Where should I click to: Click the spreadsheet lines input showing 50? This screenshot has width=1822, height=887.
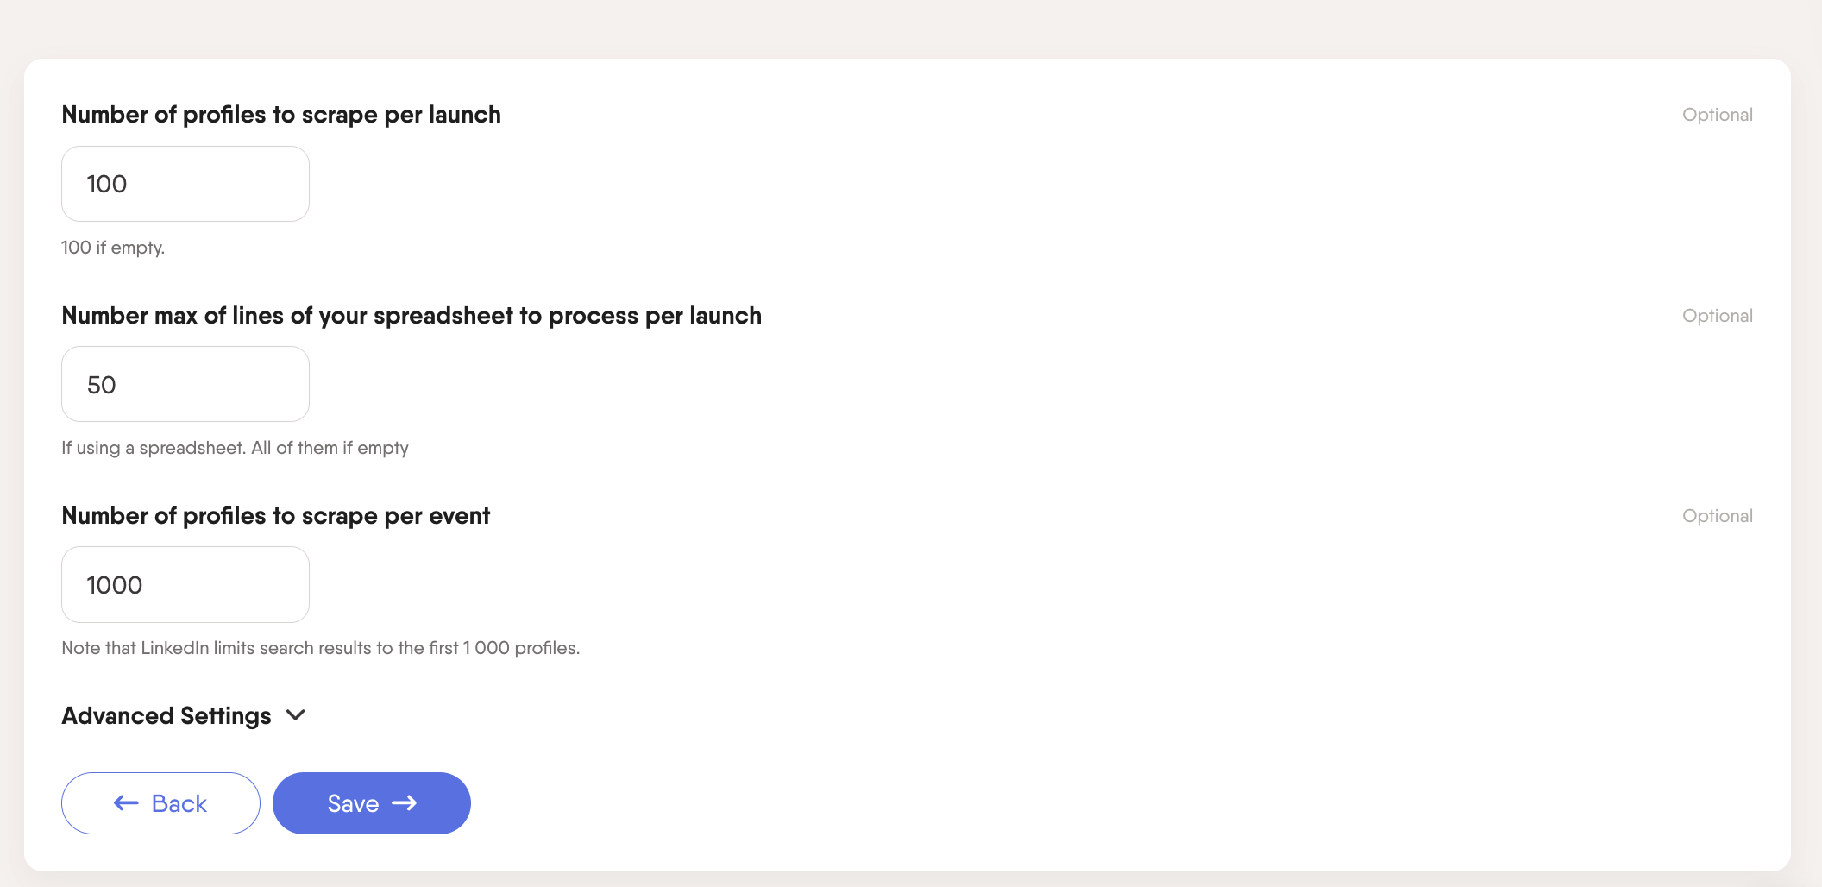[x=185, y=384]
